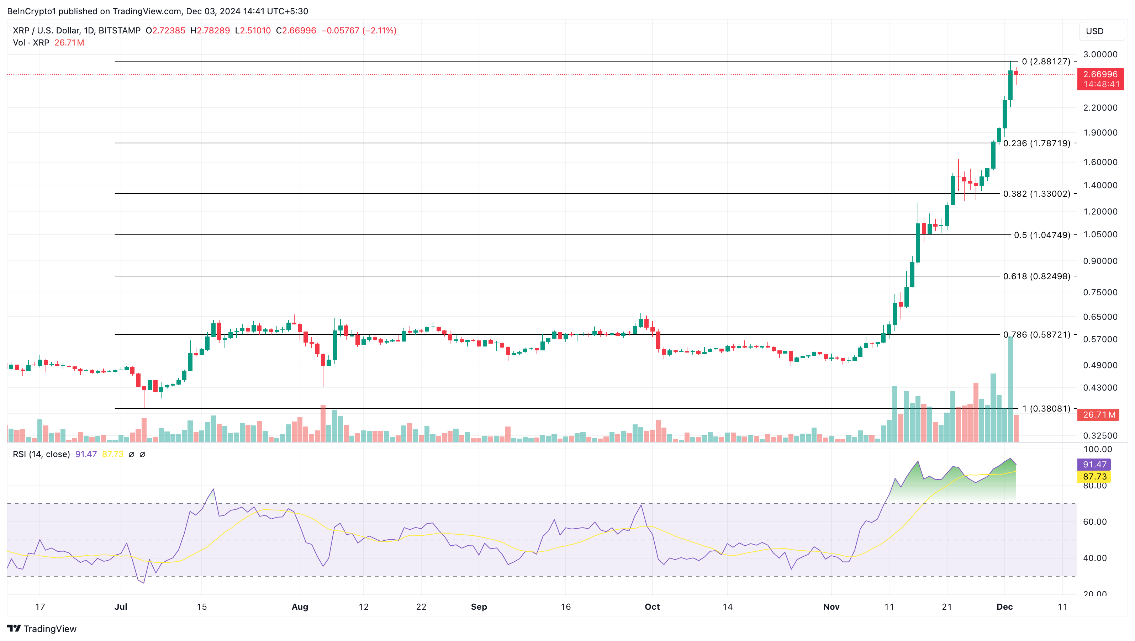This screenshot has width=1135, height=641.
Task: Click the 3.00000 price scale label
Action: pyautogui.click(x=1100, y=54)
